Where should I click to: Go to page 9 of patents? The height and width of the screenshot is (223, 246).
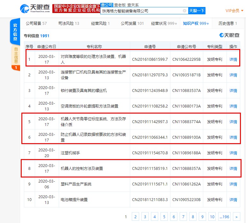click(202, 217)
